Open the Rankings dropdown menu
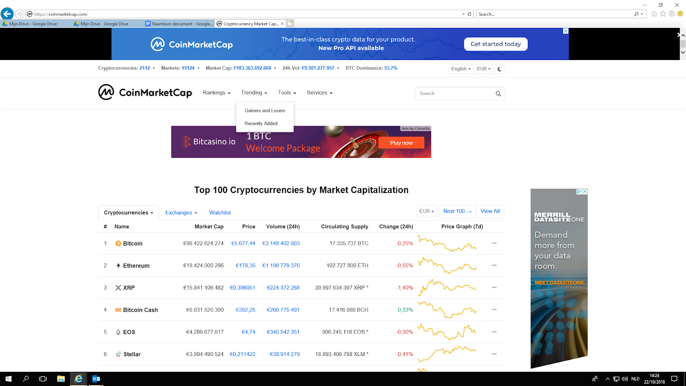The image size is (686, 386). [217, 93]
